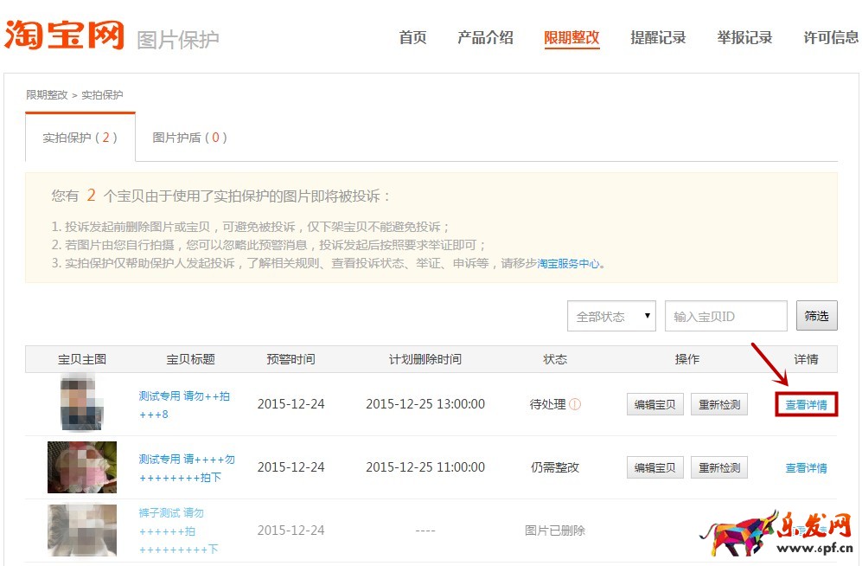The height and width of the screenshot is (566, 862).
Task: Click 重新检测 for the 仍需整改 item
Action: 718,467
